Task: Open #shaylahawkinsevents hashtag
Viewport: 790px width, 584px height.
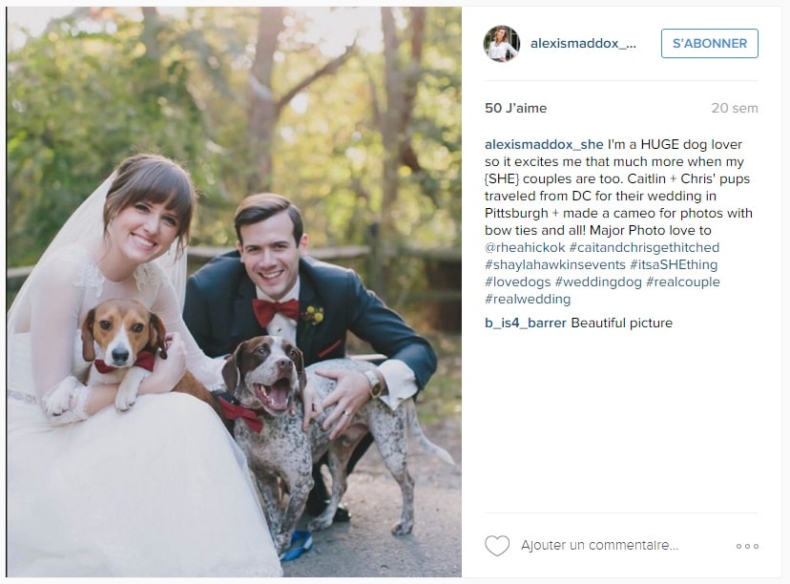Action: [554, 264]
